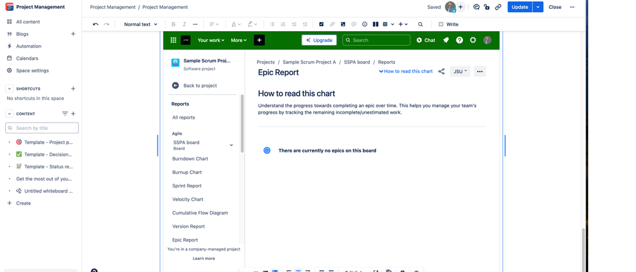This screenshot has width=636, height=272.
Task: Share the Epic Report
Action: pos(441,71)
